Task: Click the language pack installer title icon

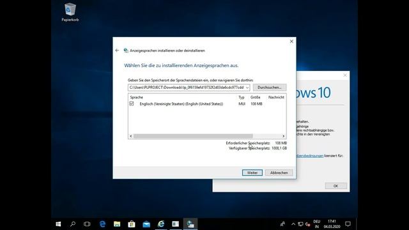Action: [126, 50]
